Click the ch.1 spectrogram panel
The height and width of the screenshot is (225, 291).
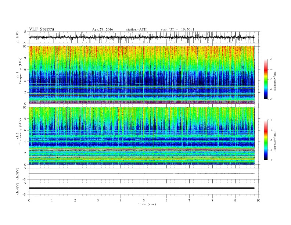click(x=142, y=75)
